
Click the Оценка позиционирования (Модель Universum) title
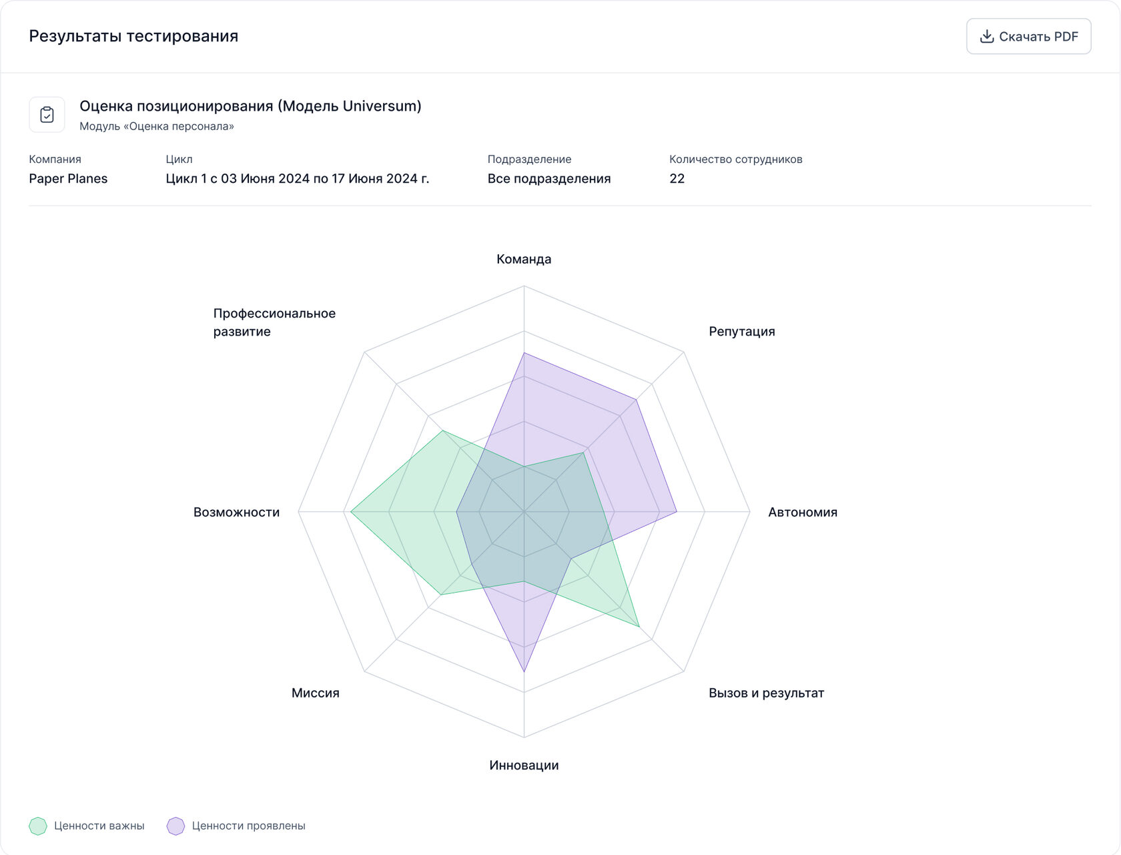pos(250,106)
